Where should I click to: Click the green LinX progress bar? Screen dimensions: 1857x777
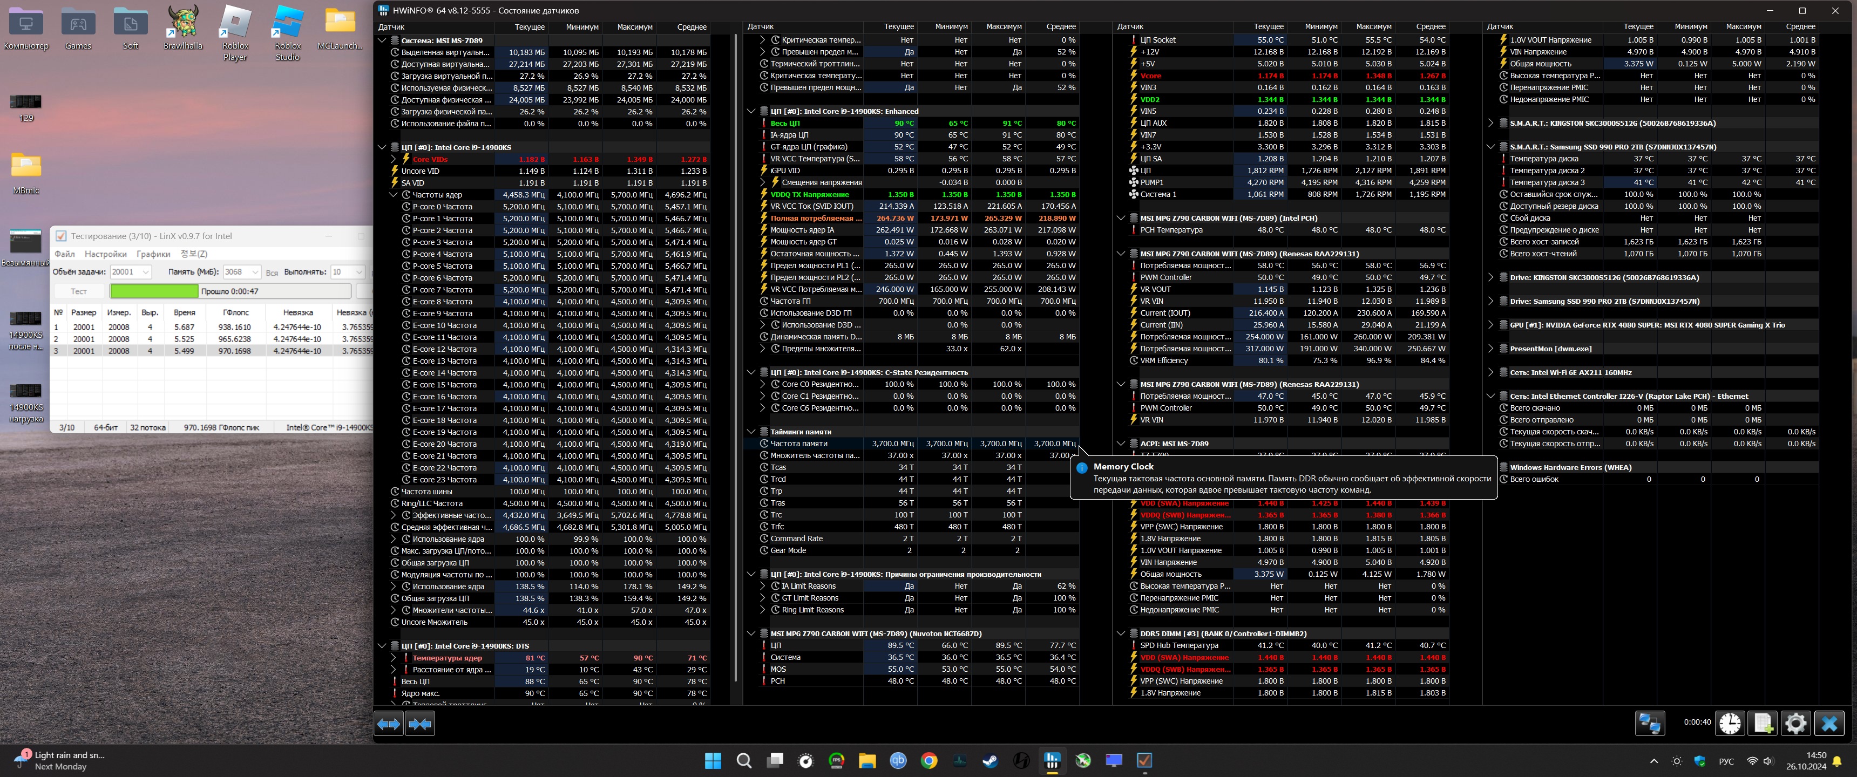pos(153,291)
